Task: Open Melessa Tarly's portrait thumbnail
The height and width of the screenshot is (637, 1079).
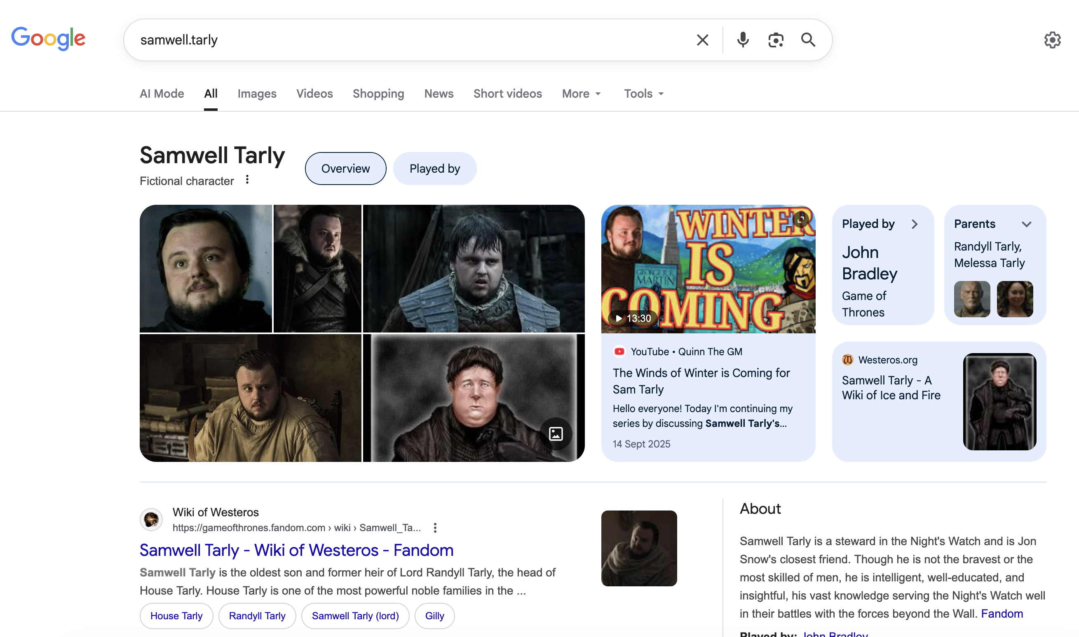Action: click(x=1015, y=299)
